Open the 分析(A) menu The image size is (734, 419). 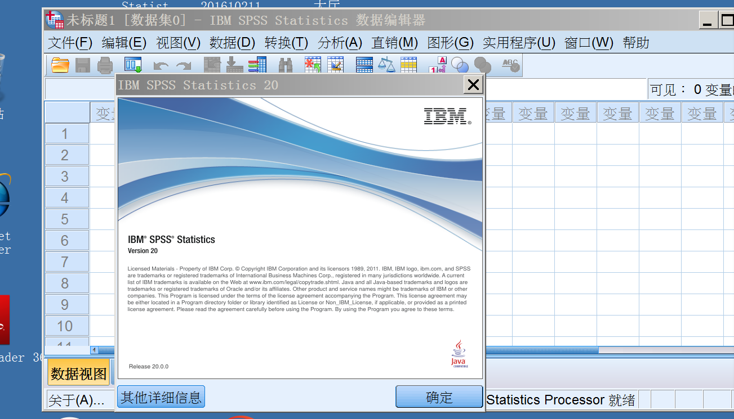(340, 43)
